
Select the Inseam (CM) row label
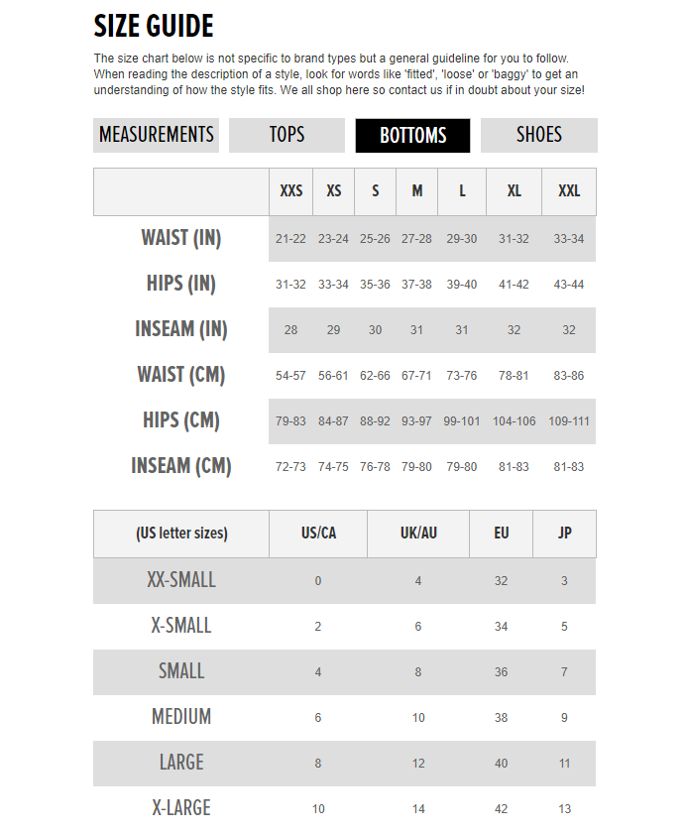[181, 466]
